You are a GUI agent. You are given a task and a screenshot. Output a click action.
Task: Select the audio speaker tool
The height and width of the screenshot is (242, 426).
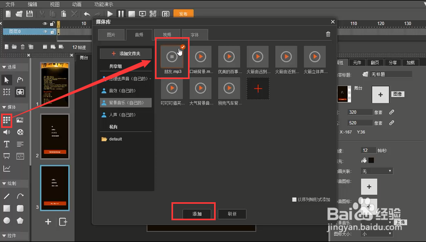coord(6,132)
